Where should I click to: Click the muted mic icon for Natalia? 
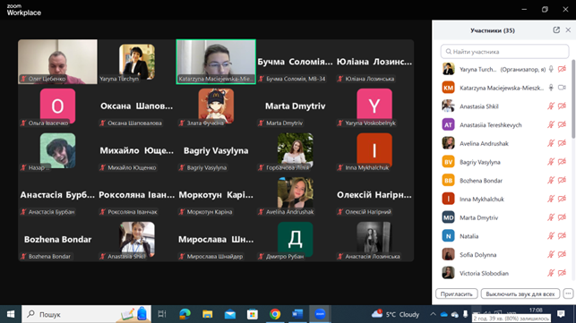[x=551, y=236]
